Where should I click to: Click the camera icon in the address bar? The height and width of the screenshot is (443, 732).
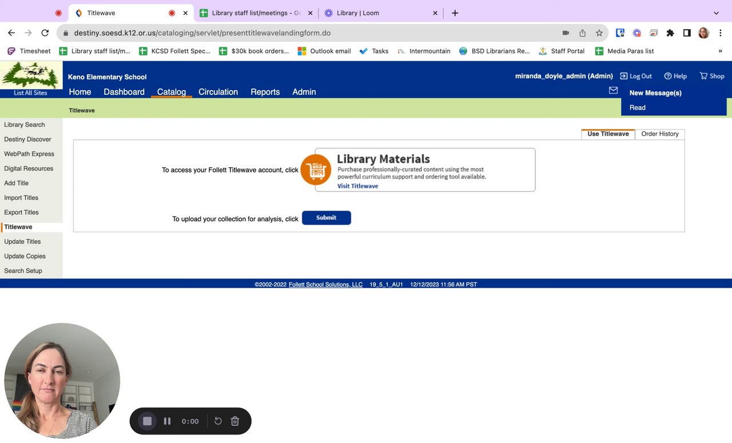(x=566, y=33)
